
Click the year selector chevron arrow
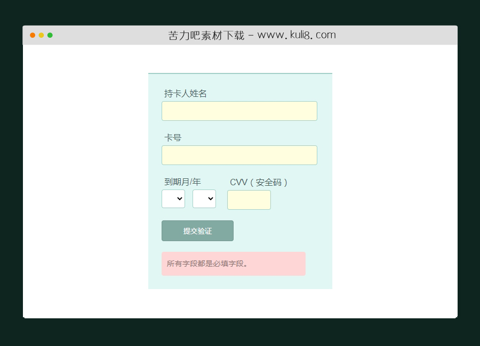tap(211, 199)
